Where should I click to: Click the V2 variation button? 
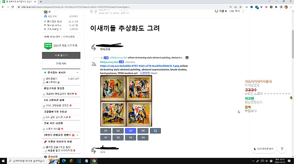(x=118, y=138)
